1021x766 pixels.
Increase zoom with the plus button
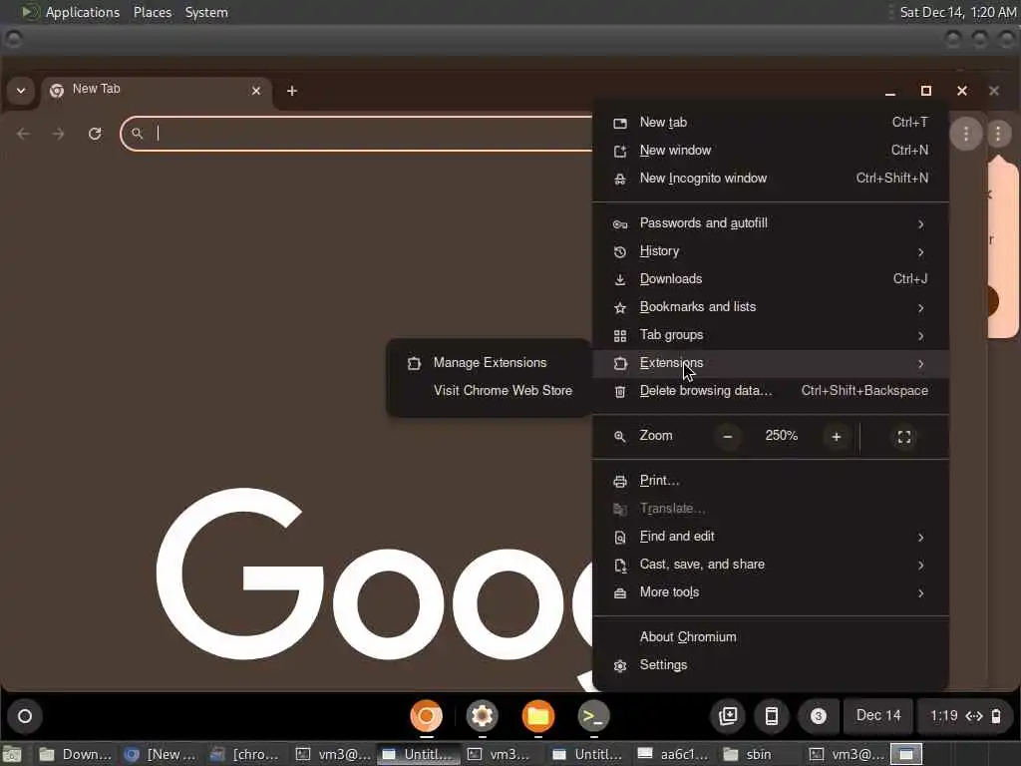click(837, 437)
